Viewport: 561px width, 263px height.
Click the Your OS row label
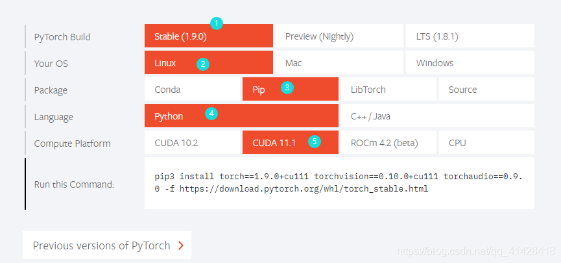tap(51, 64)
